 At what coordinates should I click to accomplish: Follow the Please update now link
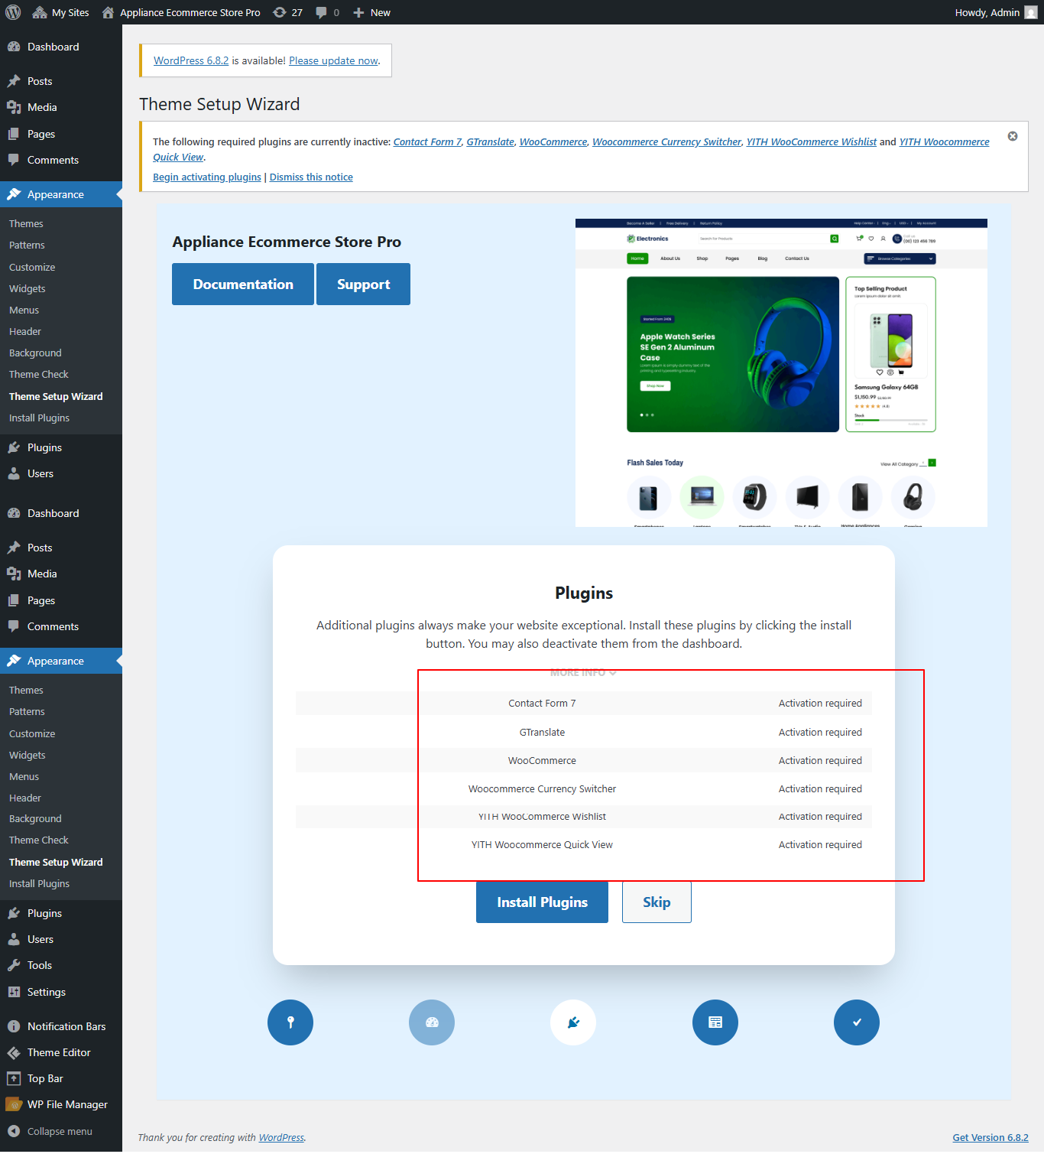coord(332,60)
